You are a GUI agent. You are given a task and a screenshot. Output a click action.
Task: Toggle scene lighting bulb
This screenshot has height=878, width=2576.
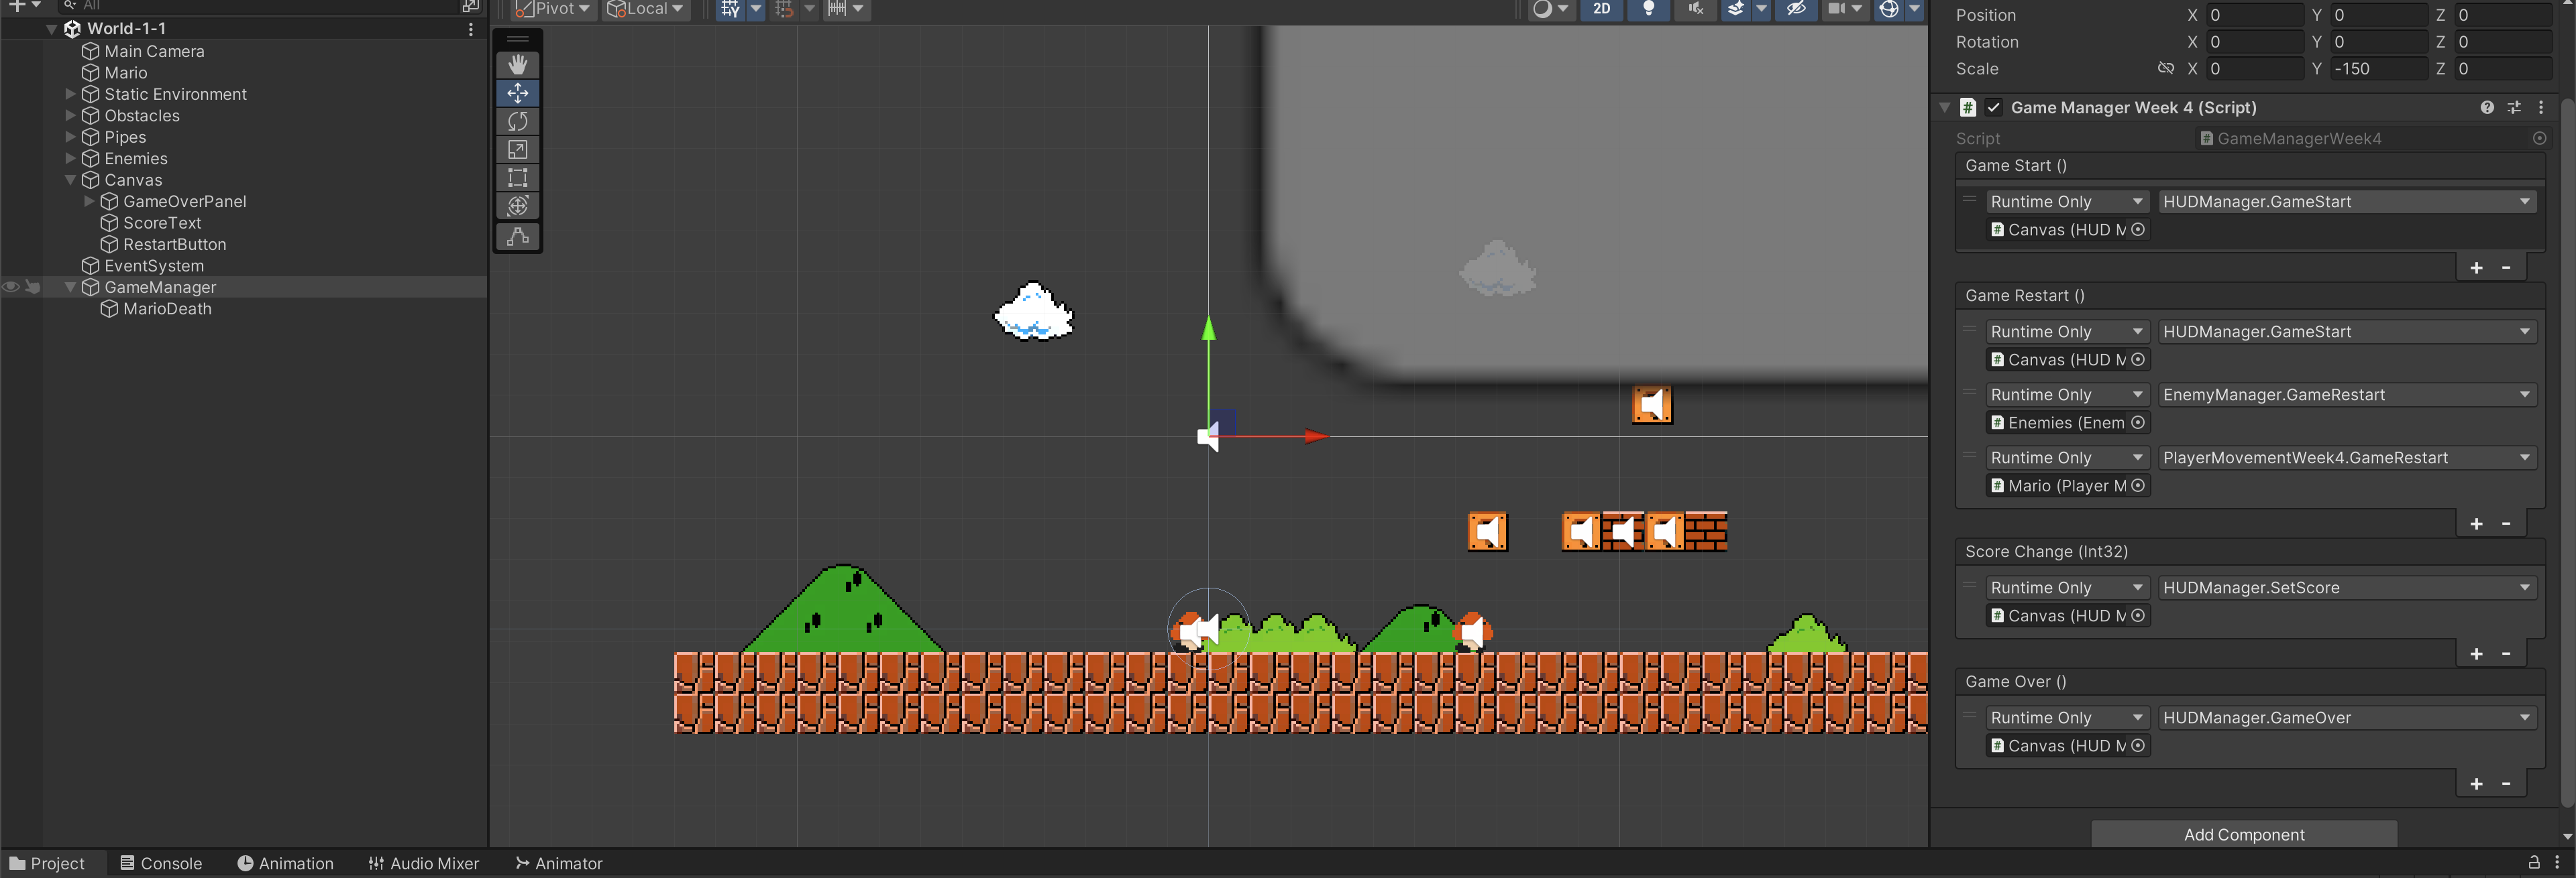click(x=1649, y=9)
